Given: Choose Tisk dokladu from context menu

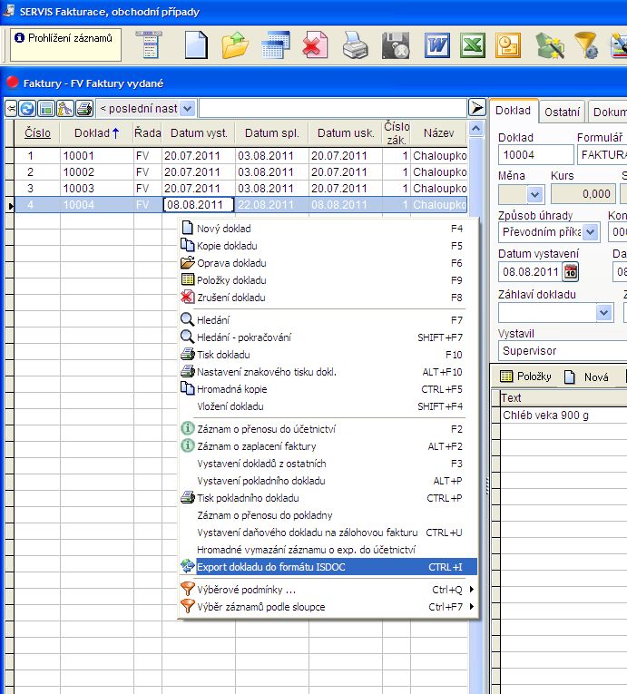Looking at the screenshot, I should point(222,355).
